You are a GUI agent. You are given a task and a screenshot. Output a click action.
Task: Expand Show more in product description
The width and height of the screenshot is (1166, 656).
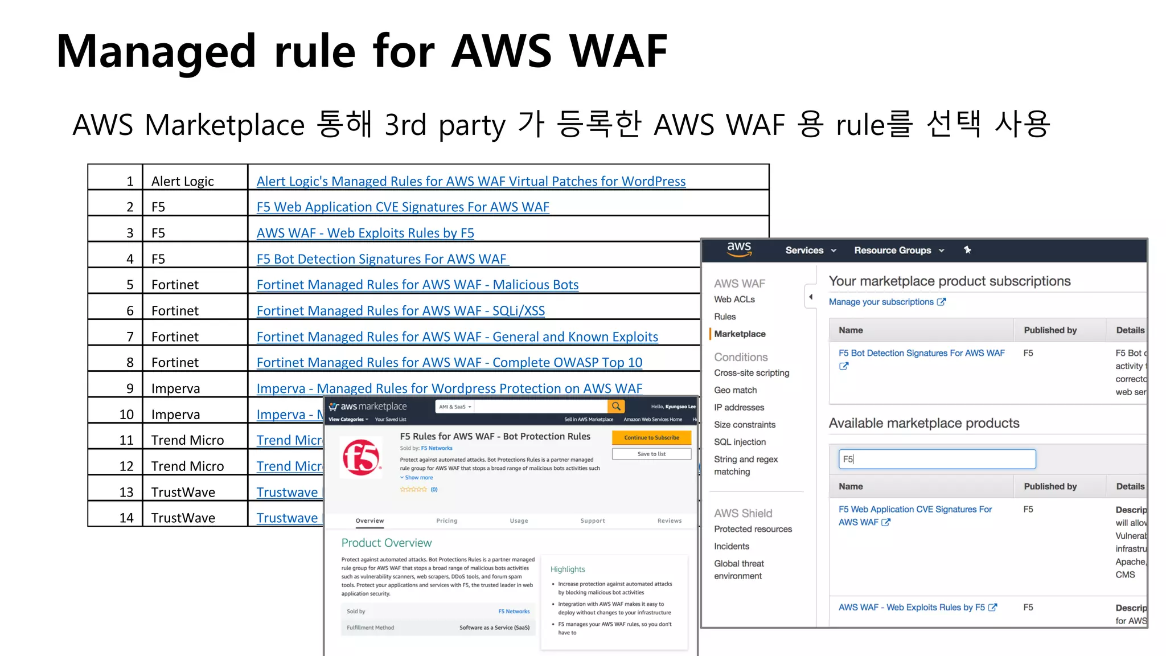(x=416, y=478)
